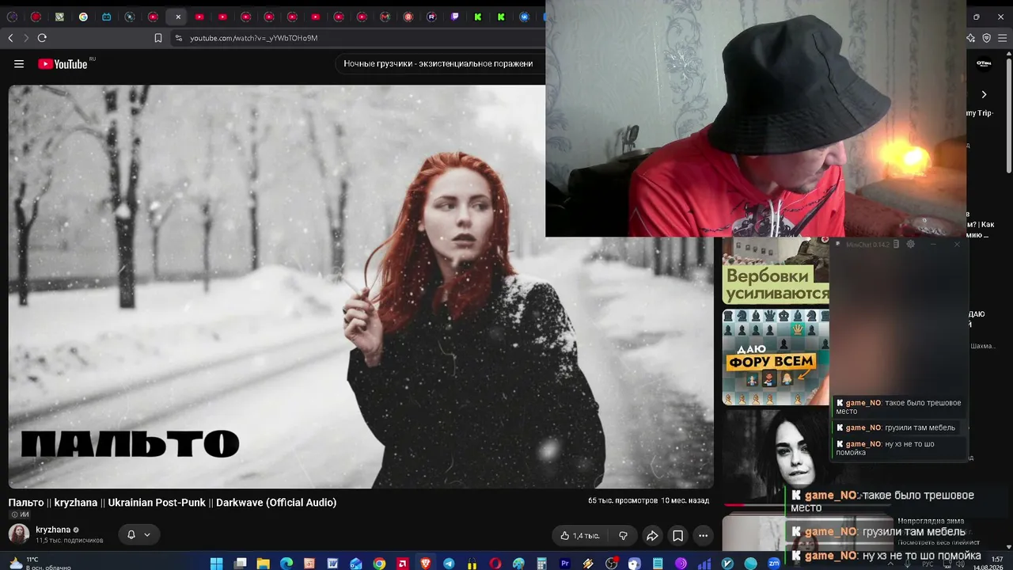Like the video with 1,4 тыс. likes
1013x570 pixels.
pyautogui.click(x=580, y=536)
